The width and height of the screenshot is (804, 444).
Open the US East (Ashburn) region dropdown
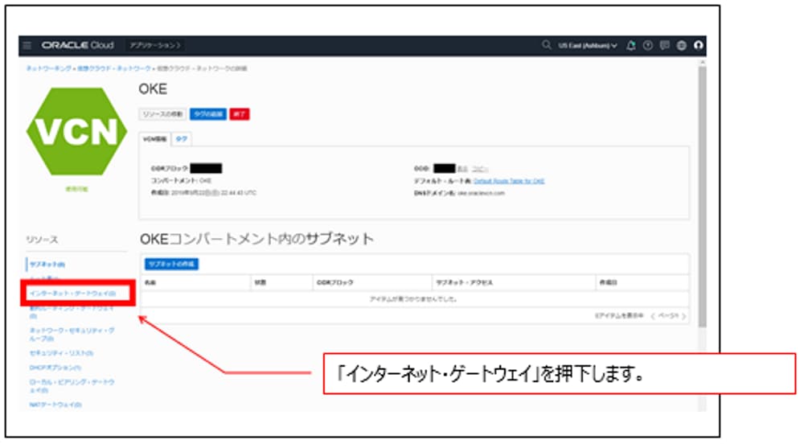pos(588,46)
